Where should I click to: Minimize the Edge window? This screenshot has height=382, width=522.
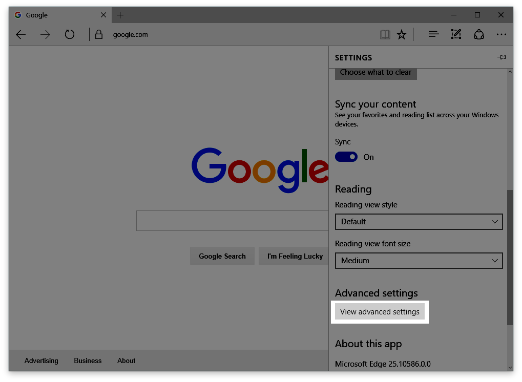point(454,15)
